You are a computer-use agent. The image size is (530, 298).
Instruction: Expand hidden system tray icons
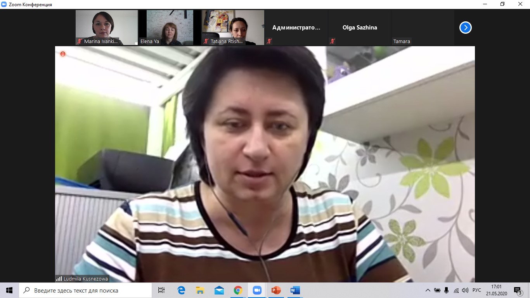tap(428, 290)
